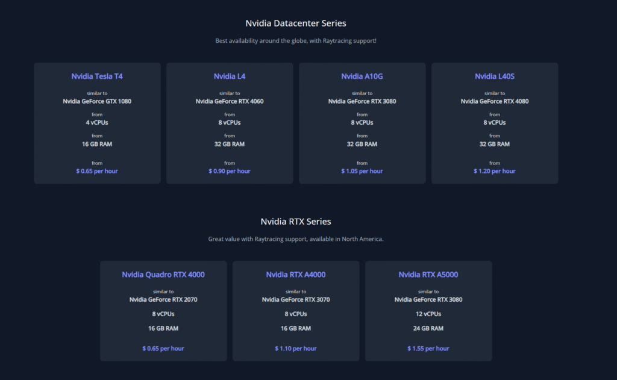Open the Nvidia Quadro RTX 4000 title
The image size is (617, 380).
pos(163,275)
